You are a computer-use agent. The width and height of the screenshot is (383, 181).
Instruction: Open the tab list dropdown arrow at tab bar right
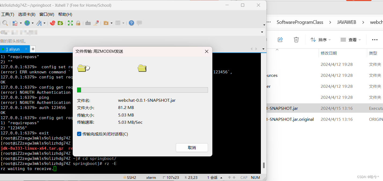[263, 49]
